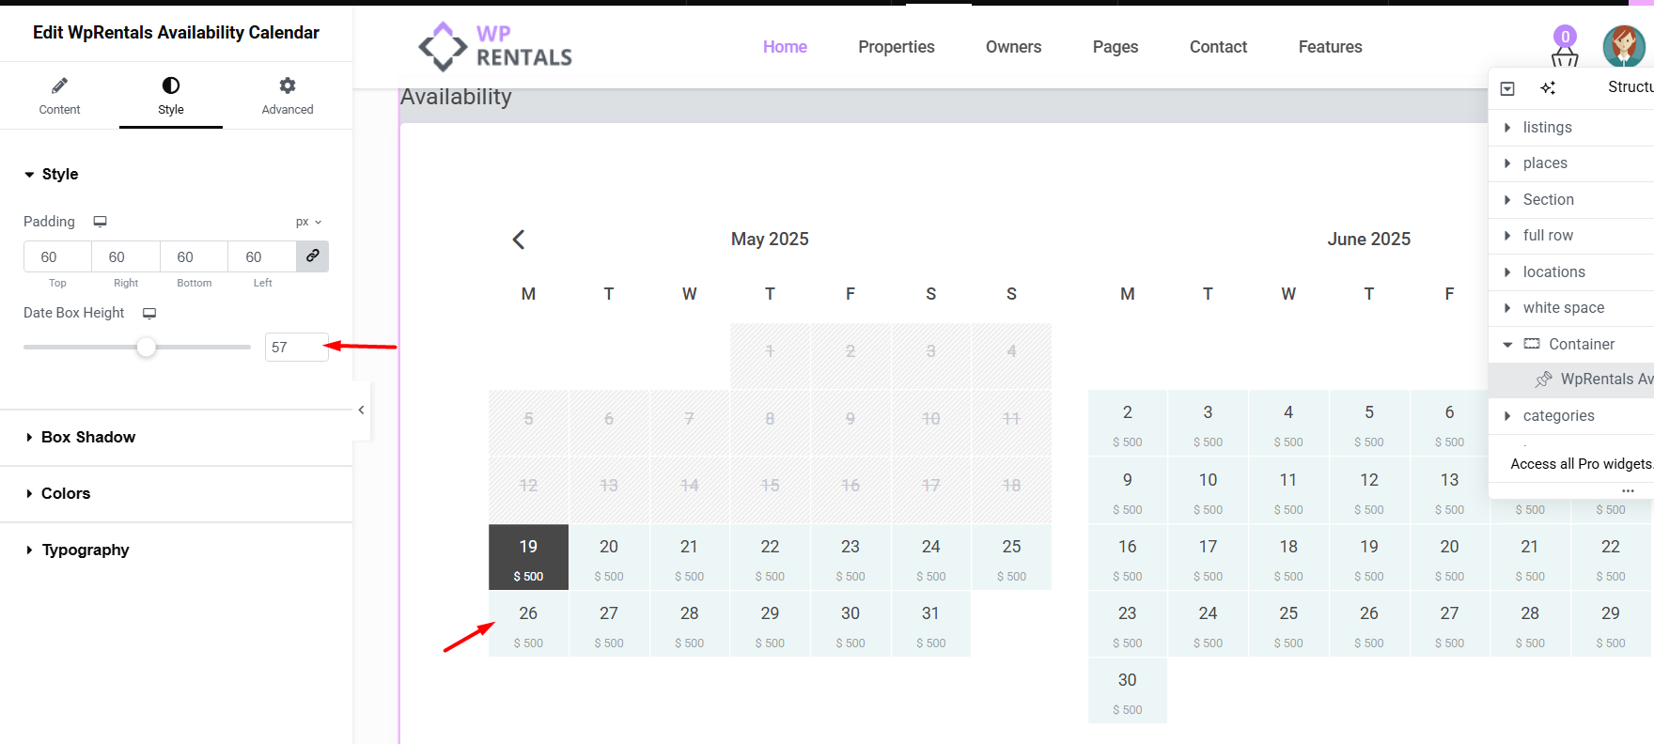
Task: Expand the Colors section
Action: point(66,494)
